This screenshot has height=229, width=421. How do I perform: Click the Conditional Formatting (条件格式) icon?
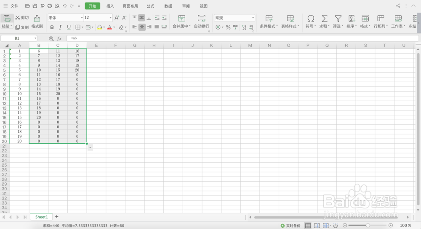tap(269, 18)
